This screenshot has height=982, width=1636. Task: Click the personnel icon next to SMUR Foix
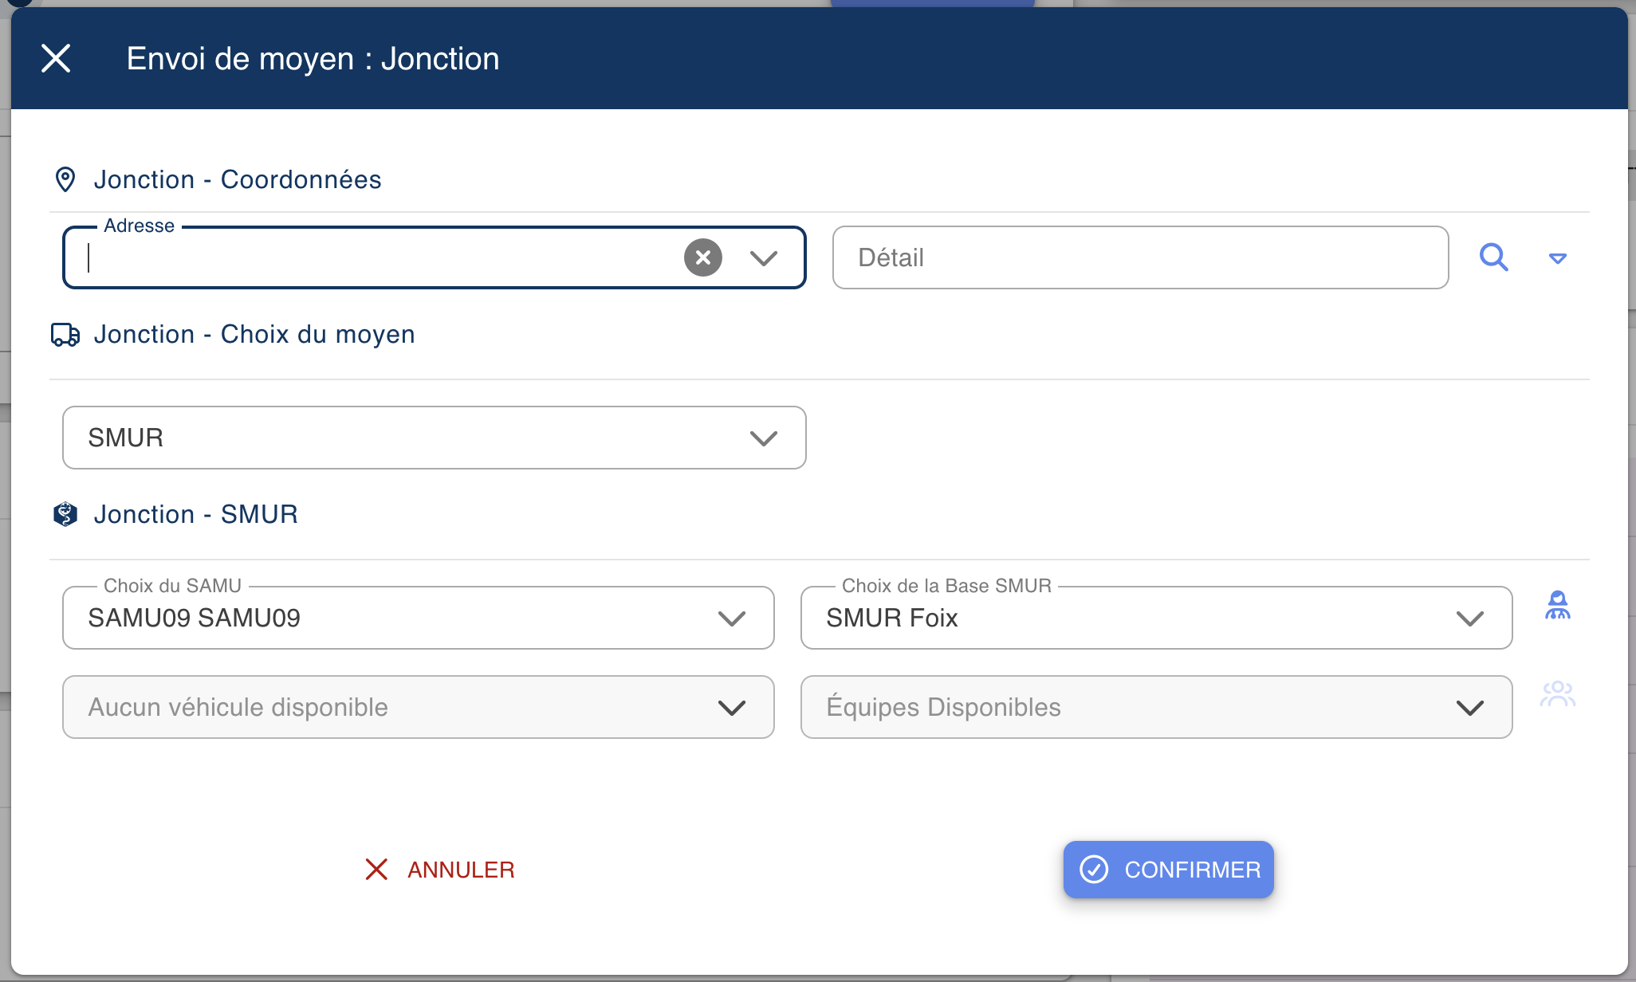[1557, 606]
